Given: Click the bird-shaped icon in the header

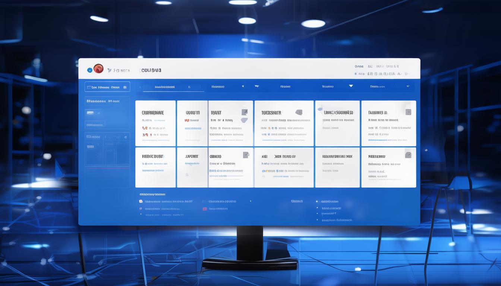Looking at the screenshot, I should tap(109, 70).
